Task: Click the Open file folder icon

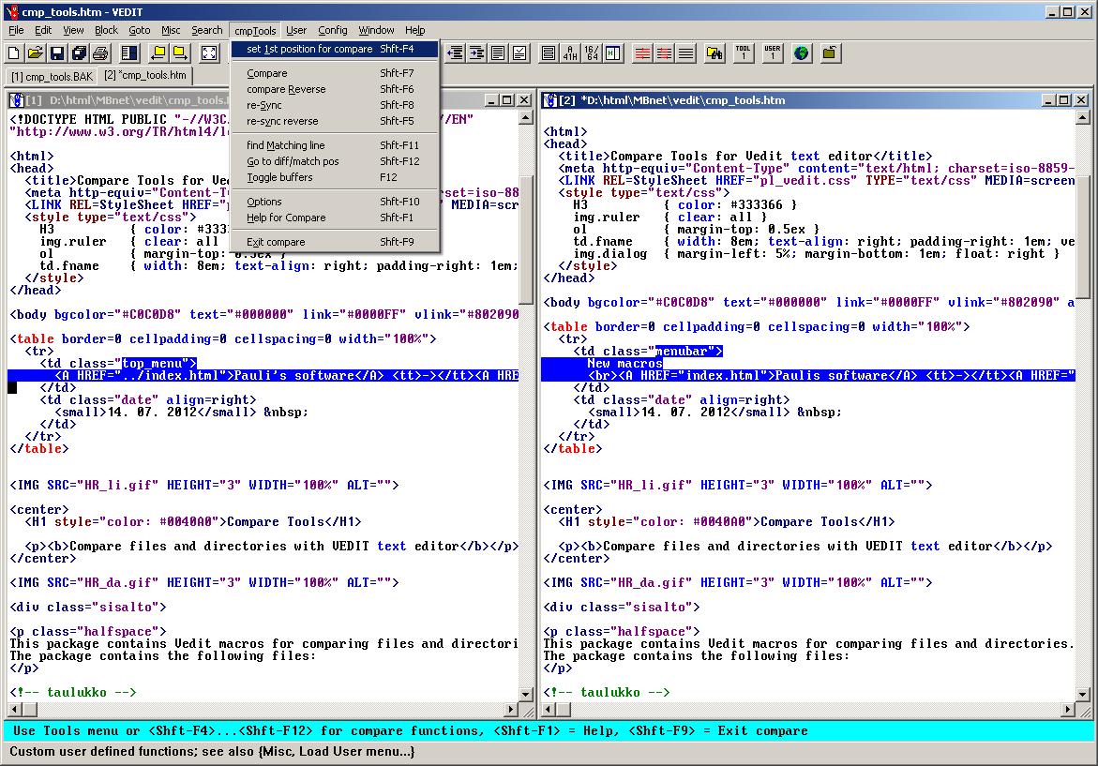Action: [35, 53]
